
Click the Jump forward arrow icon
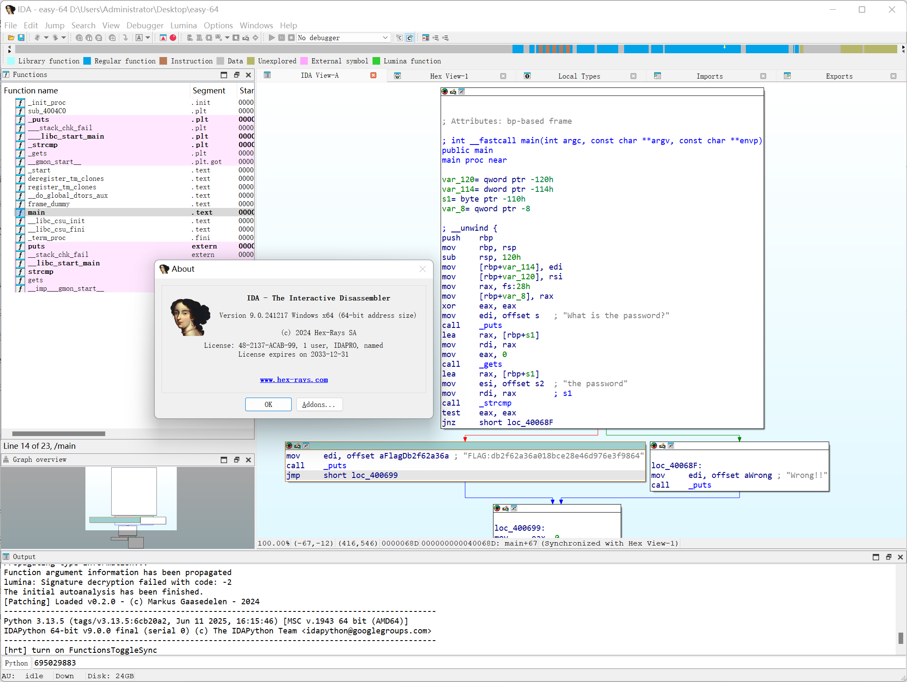tap(55, 38)
